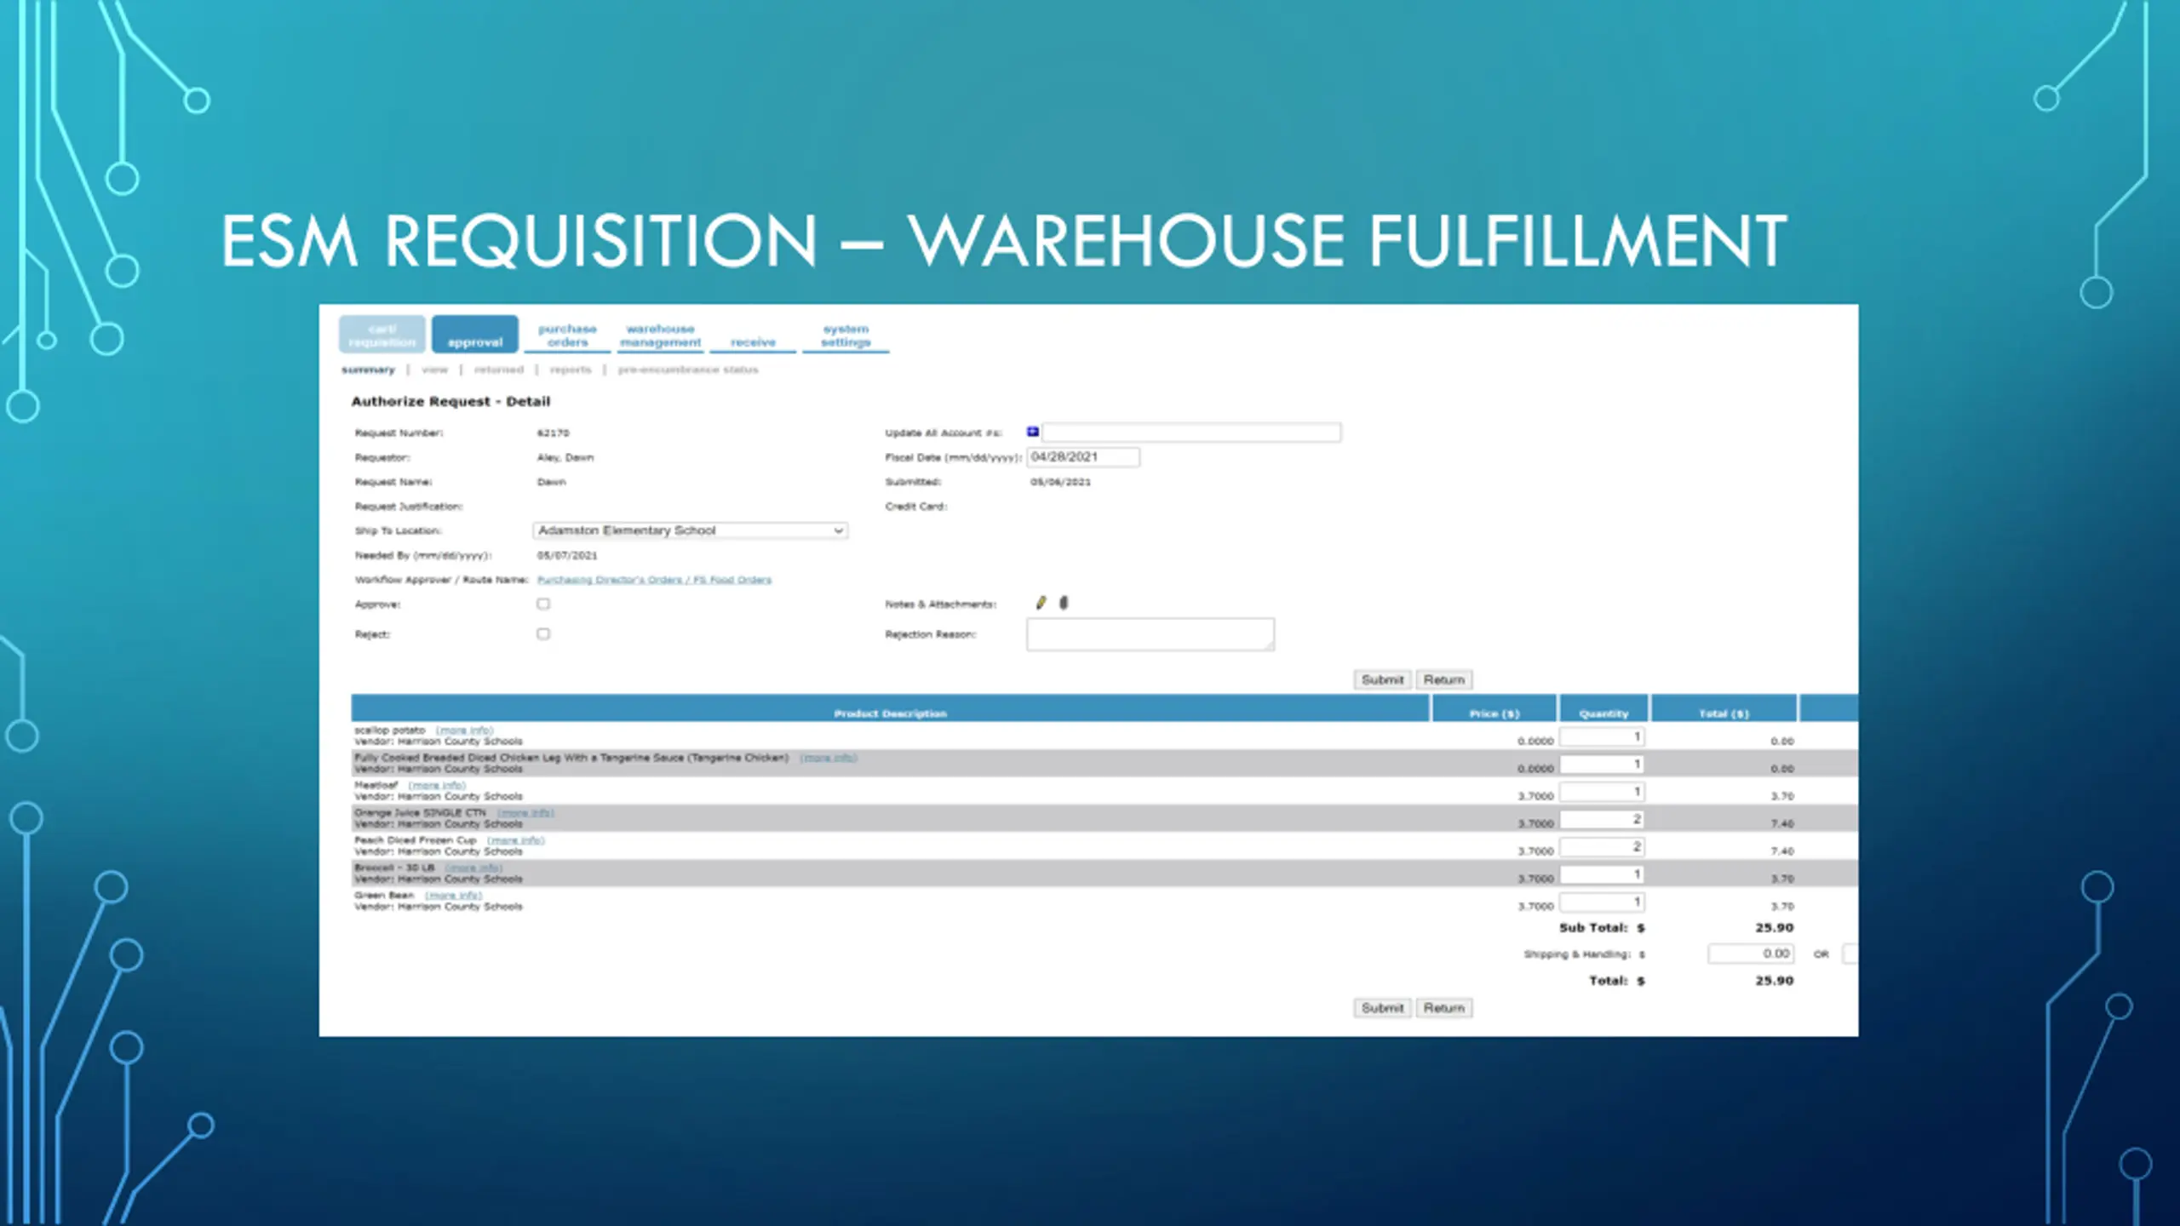Click the Fiscal Date field 04/28/2021
2180x1226 pixels.
tap(1083, 457)
